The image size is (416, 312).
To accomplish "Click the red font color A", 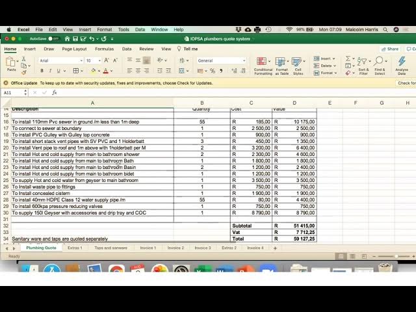I will (x=105, y=71).
